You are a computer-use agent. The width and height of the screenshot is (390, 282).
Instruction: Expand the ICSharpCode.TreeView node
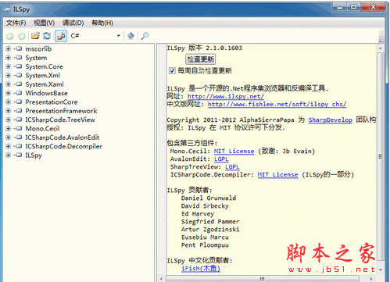click(x=8, y=120)
